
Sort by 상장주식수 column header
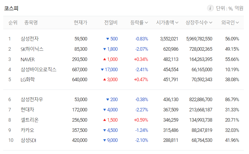tap(199, 22)
